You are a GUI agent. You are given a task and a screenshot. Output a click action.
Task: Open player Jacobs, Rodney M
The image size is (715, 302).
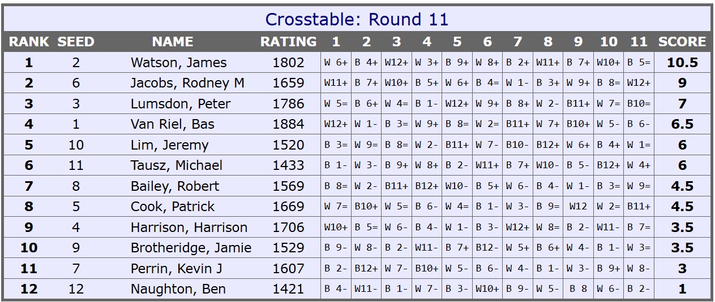pos(187,83)
